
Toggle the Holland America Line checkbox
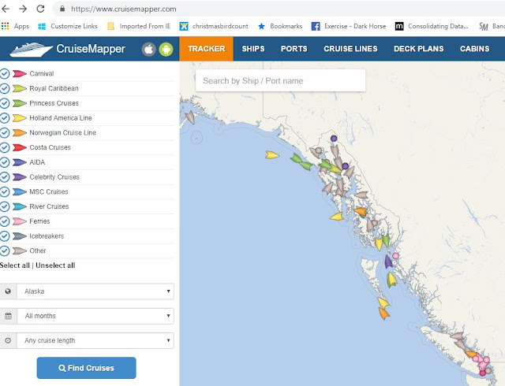point(5,118)
